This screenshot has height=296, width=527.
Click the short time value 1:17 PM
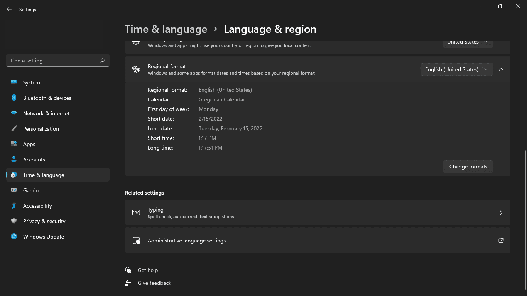[207, 138]
